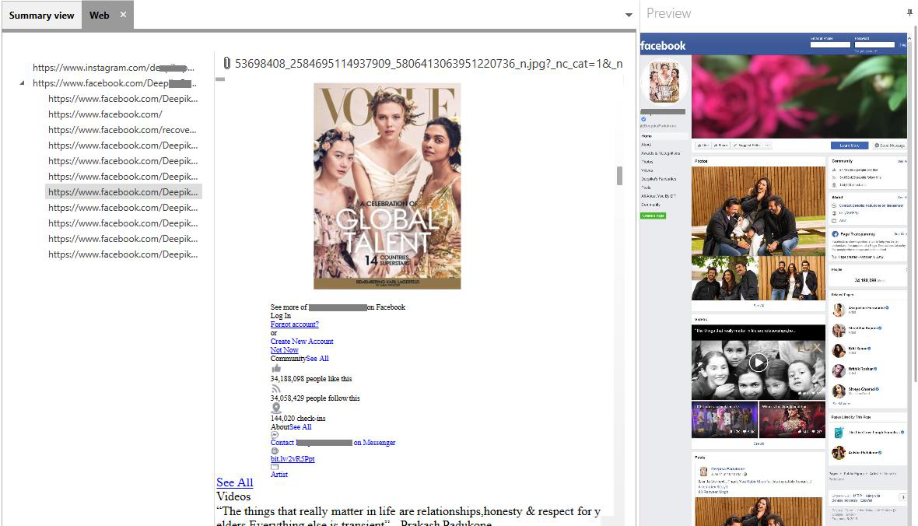The image size is (918, 526).
Task: Play the video in the preview pane
Action: click(758, 363)
